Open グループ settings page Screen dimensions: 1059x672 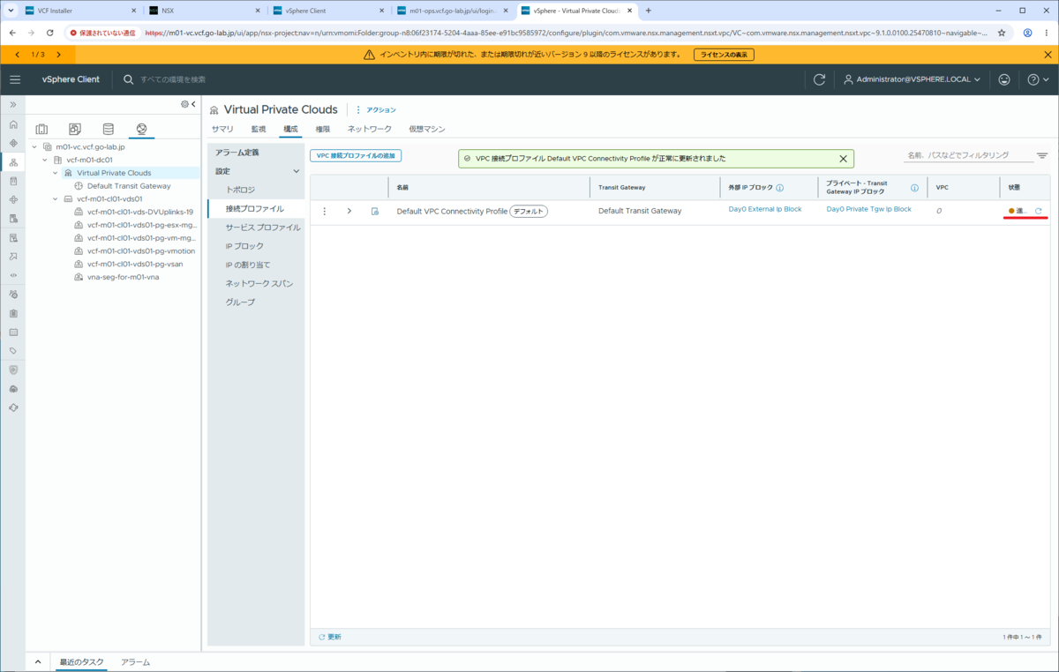point(240,302)
